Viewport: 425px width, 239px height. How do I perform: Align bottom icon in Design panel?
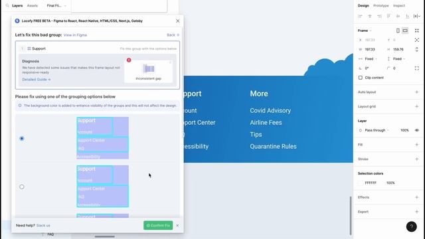pyautogui.click(x=407, y=16)
